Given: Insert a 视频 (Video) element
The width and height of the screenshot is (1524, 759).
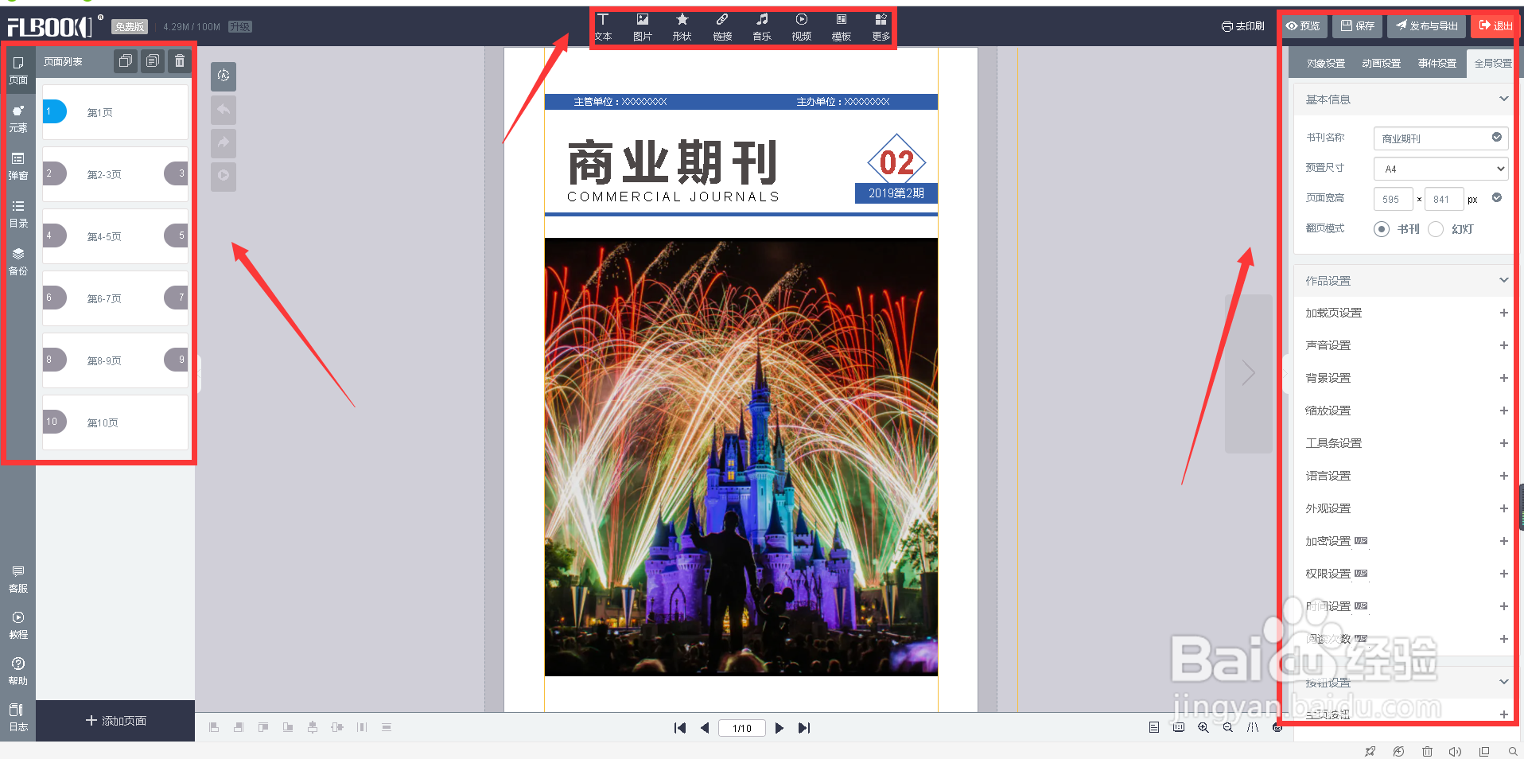Looking at the screenshot, I should (802, 27).
